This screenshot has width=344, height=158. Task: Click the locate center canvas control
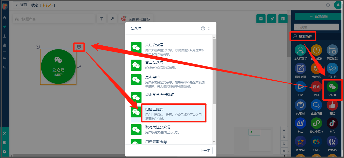tap(284, 130)
